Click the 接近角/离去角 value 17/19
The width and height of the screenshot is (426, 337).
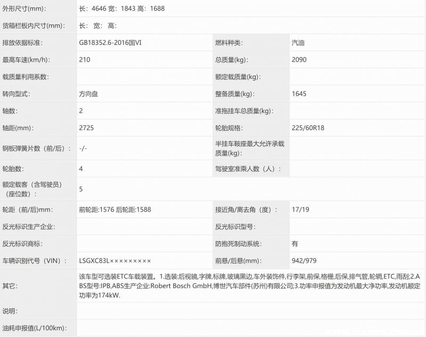tap(300, 210)
